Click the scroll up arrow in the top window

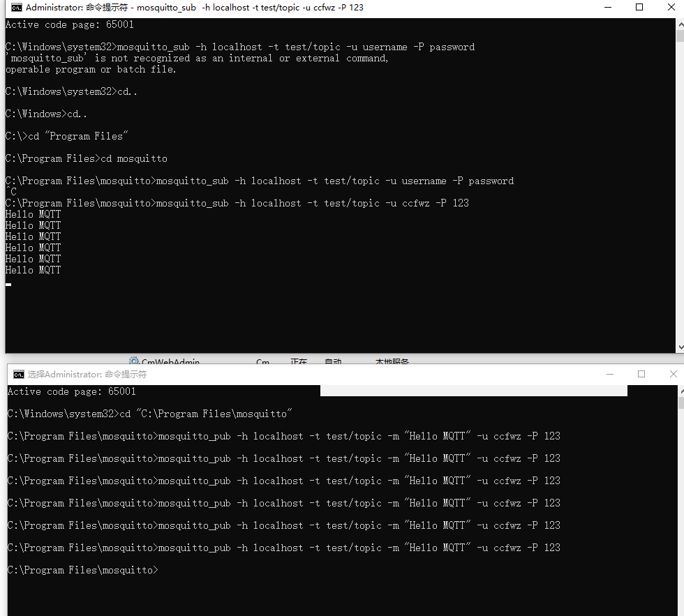tap(680, 24)
